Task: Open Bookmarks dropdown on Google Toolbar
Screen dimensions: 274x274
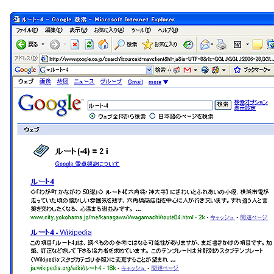Action: (x=269, y=70)
